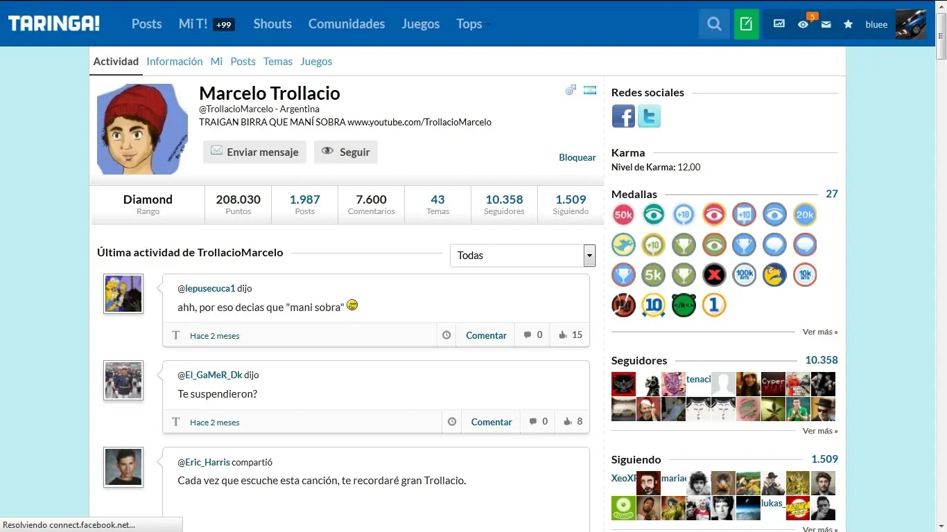Click the clock icon on El_GaMeR_Dk's post
This screenshot has width=947, height=532.
point(452,422)
